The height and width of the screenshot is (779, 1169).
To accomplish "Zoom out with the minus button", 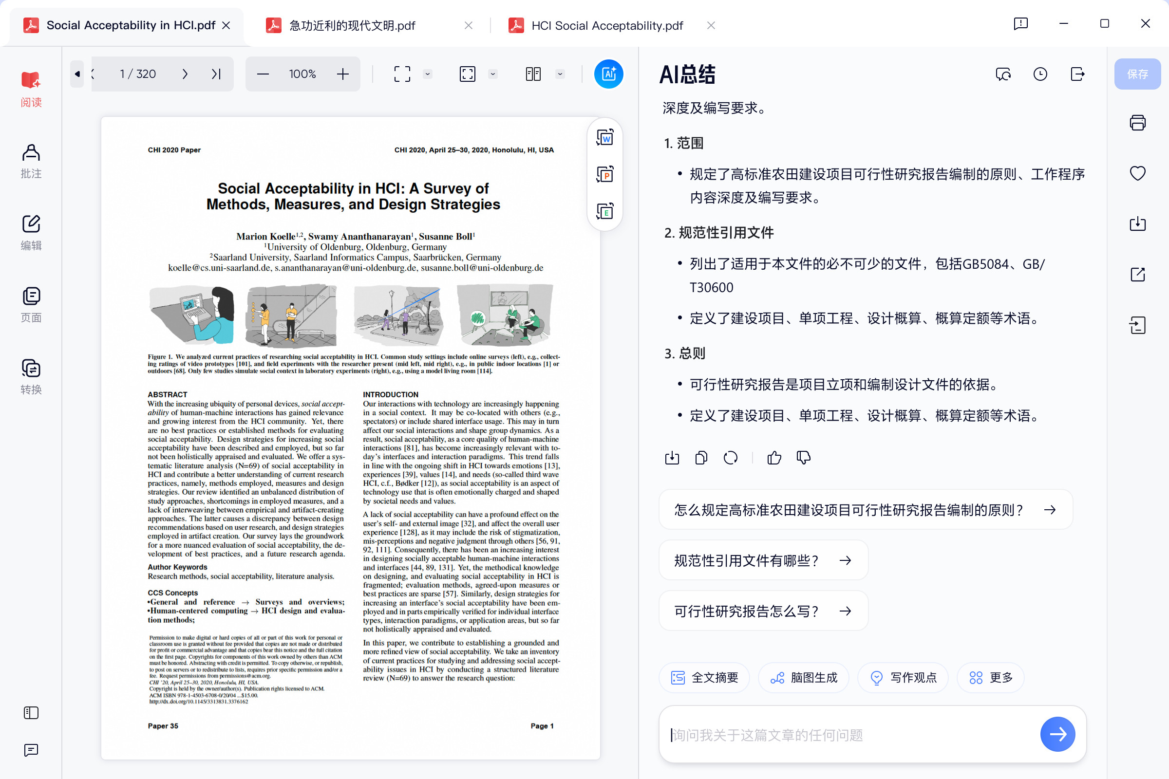I will pos(263,74).
